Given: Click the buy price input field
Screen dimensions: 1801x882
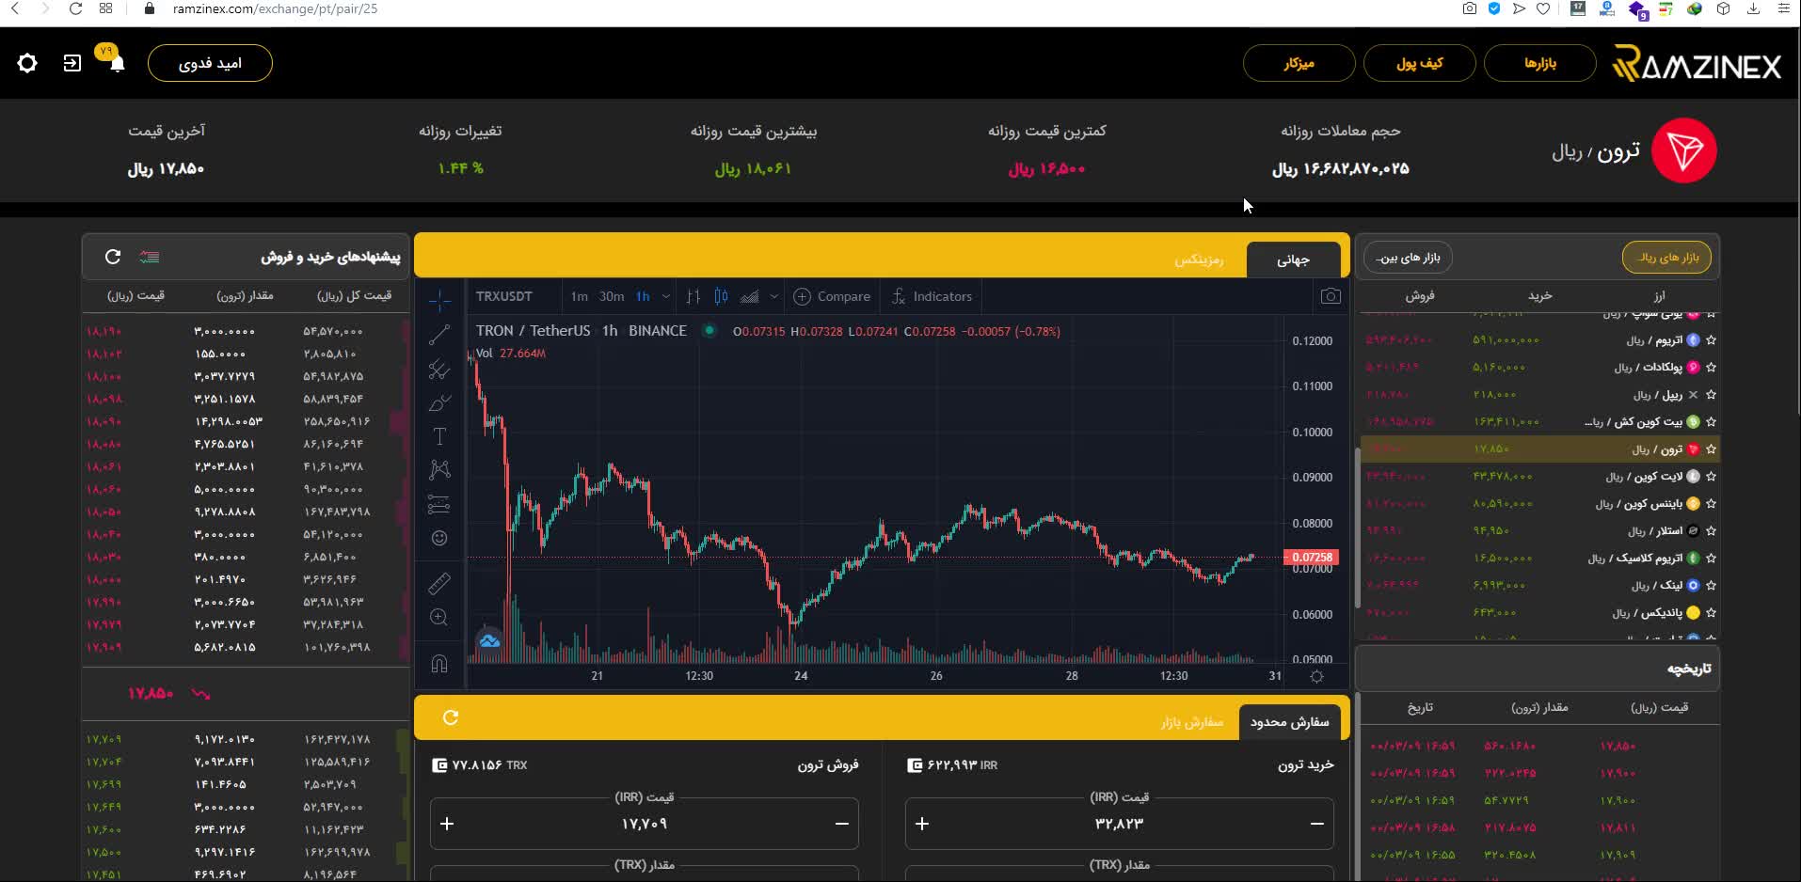Looking at the screenshot, I should coord(1119,824).
